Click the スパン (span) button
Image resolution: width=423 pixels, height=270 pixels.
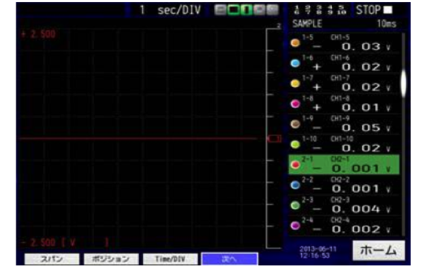(x=52, y=259)
